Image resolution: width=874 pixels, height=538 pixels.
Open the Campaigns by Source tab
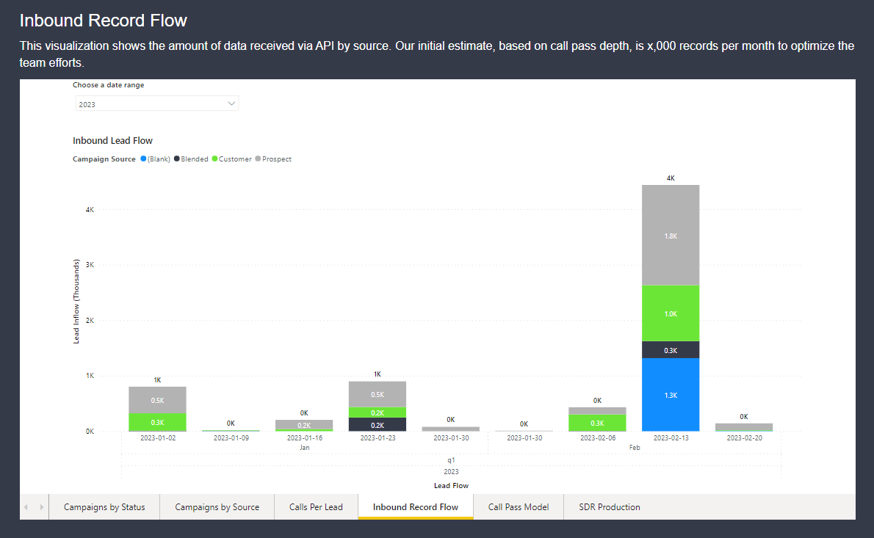point(217,507)
